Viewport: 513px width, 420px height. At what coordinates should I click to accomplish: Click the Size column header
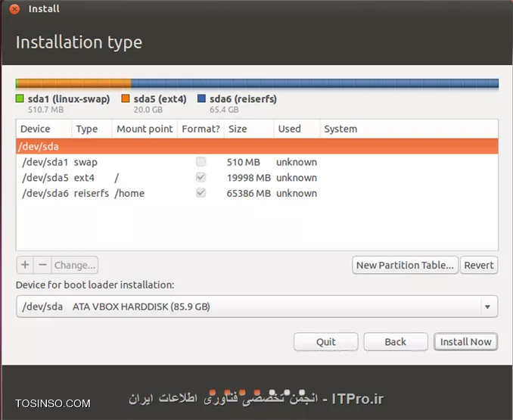249,129
